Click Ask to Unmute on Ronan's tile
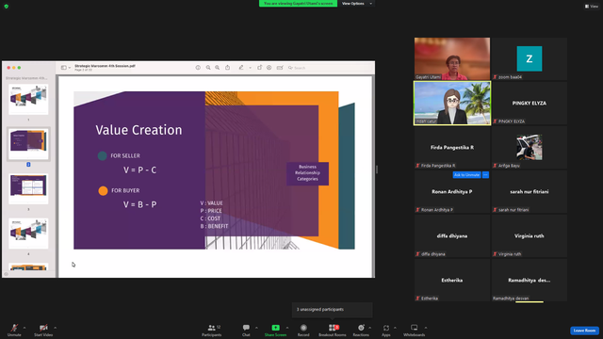 (466, 175)
